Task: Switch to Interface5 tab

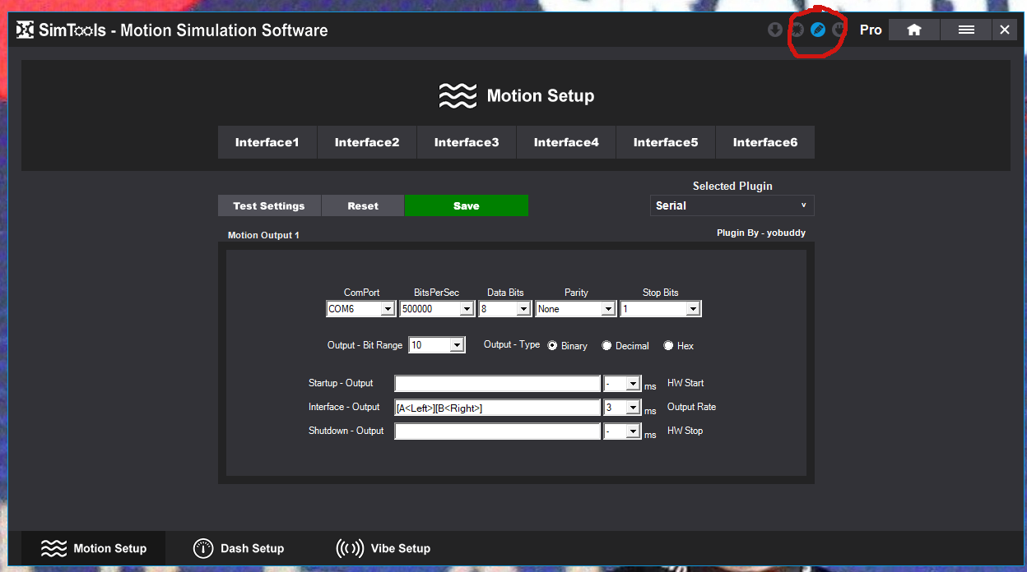Action: [x=666, y=142]
